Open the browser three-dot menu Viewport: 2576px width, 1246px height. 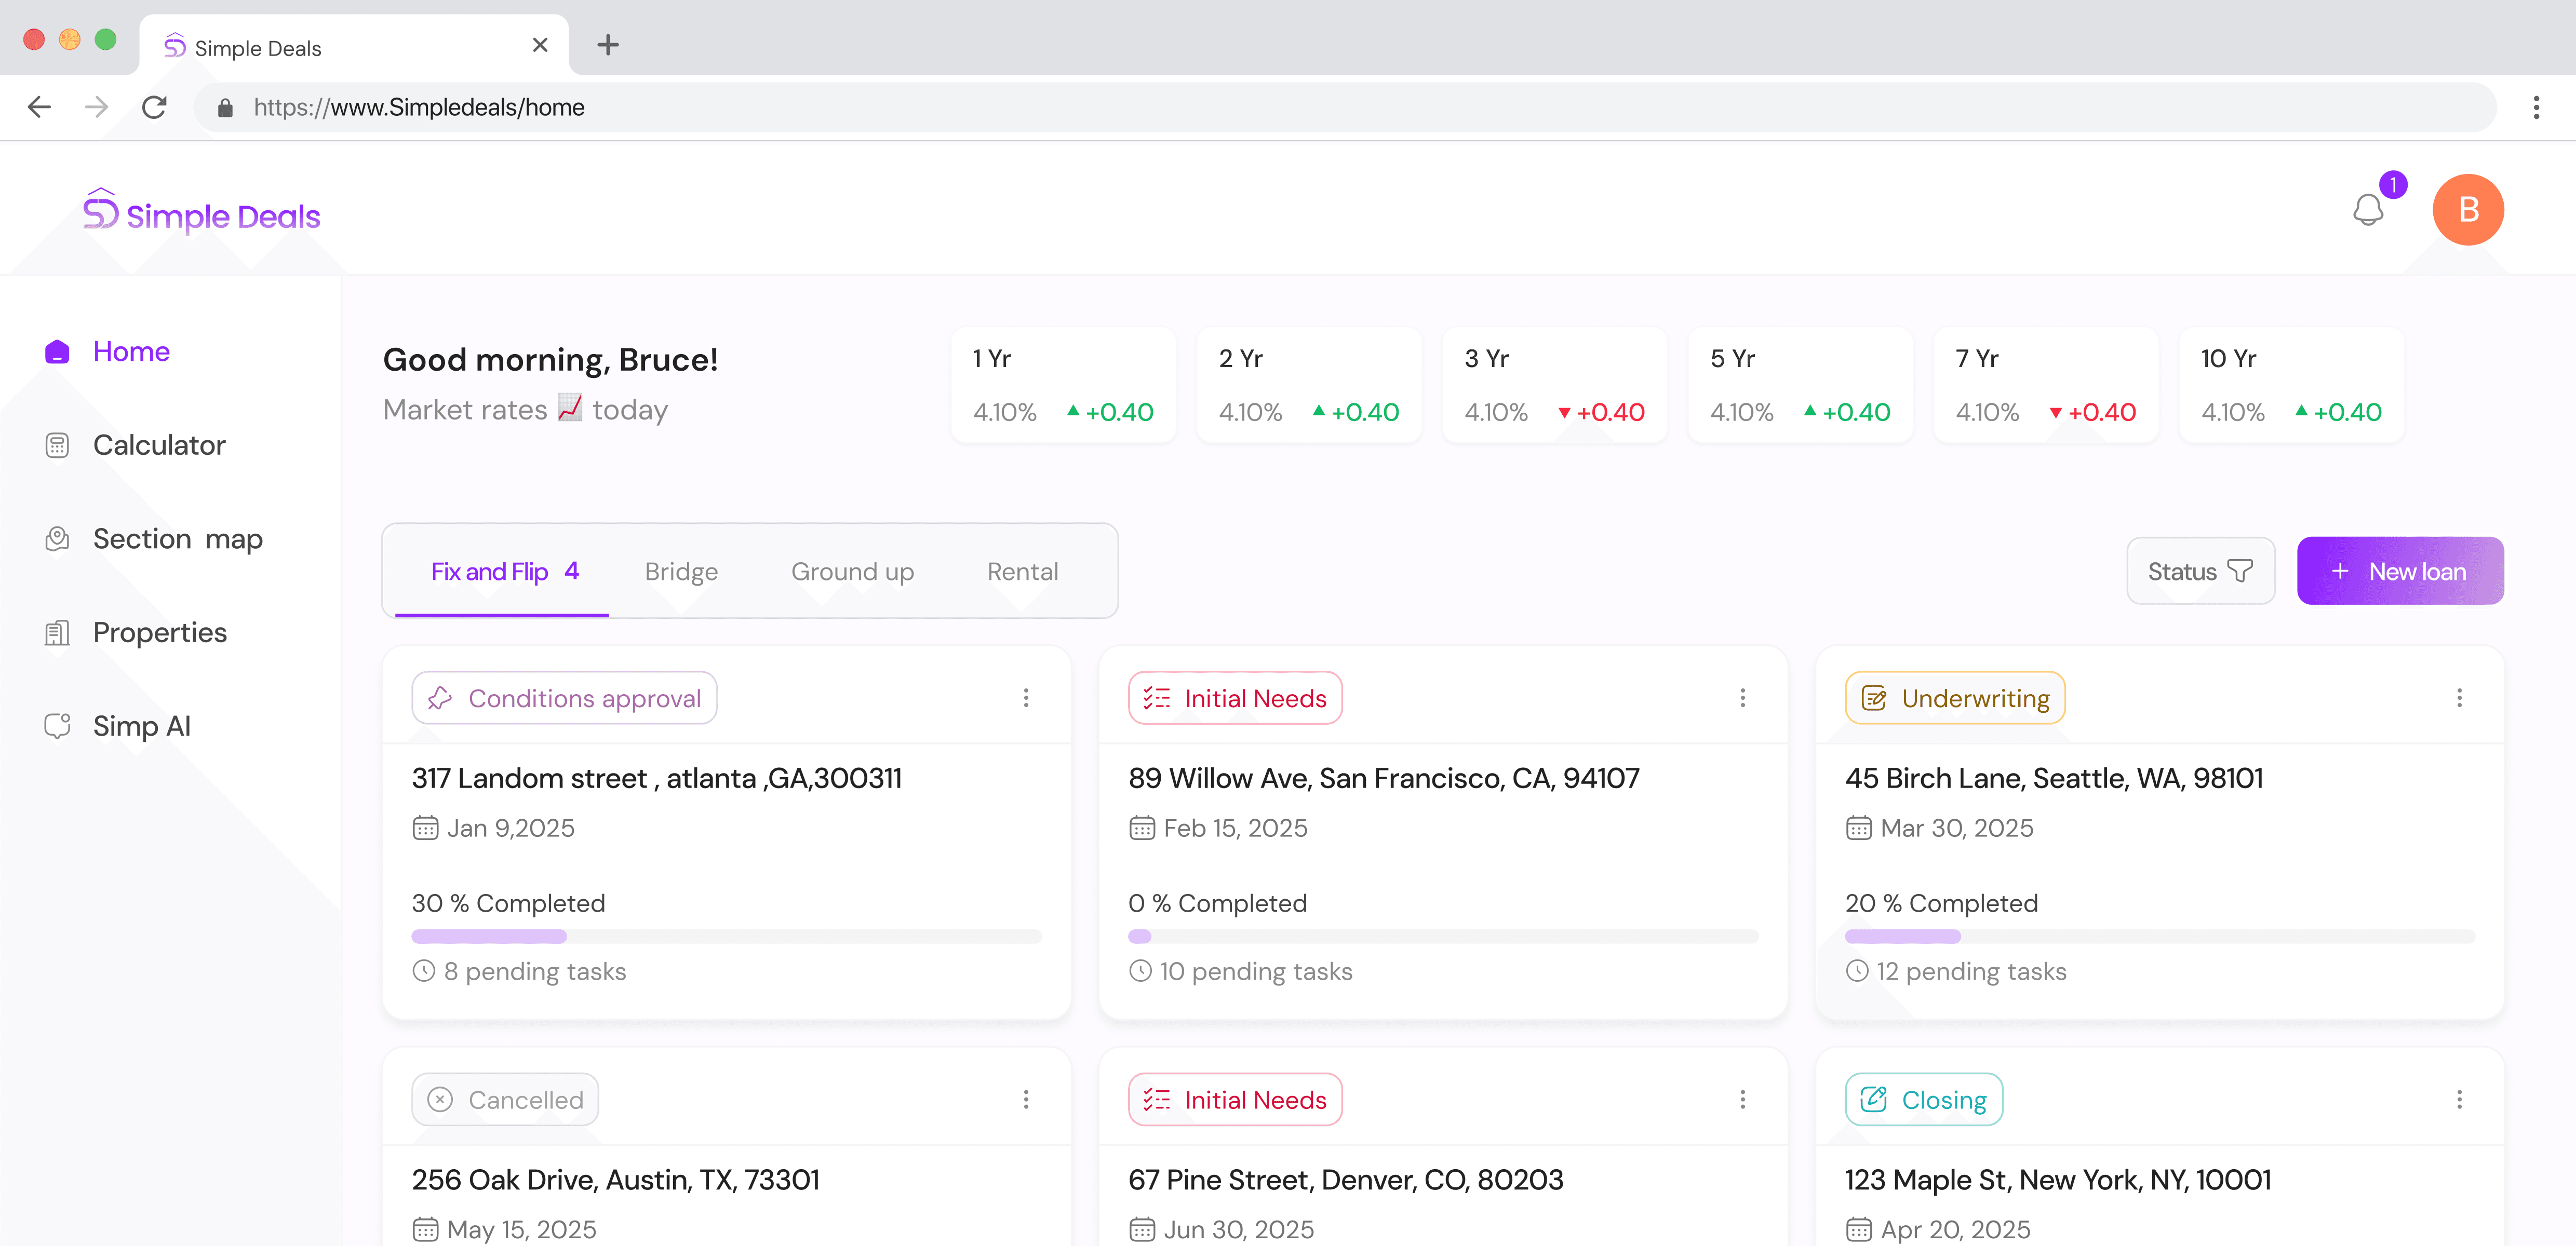pyautogui.click(x=2536, y=107)
